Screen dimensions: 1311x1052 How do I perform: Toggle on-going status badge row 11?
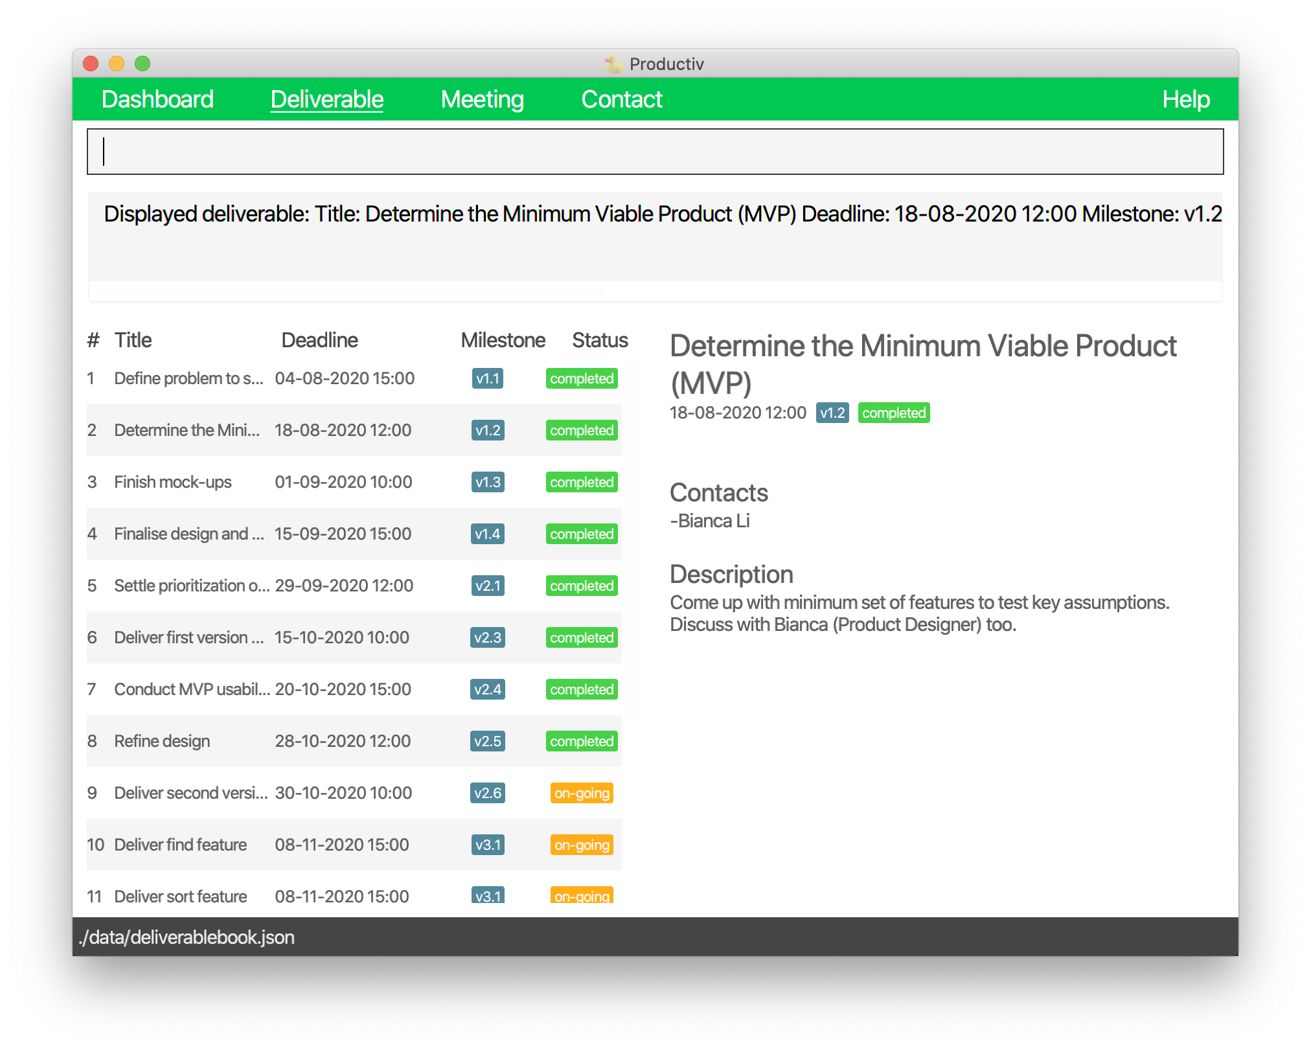(580, 897)
